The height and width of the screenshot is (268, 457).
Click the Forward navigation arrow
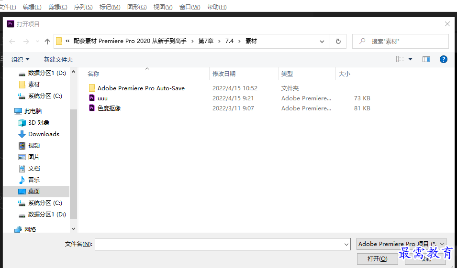(x=26, y=42)
